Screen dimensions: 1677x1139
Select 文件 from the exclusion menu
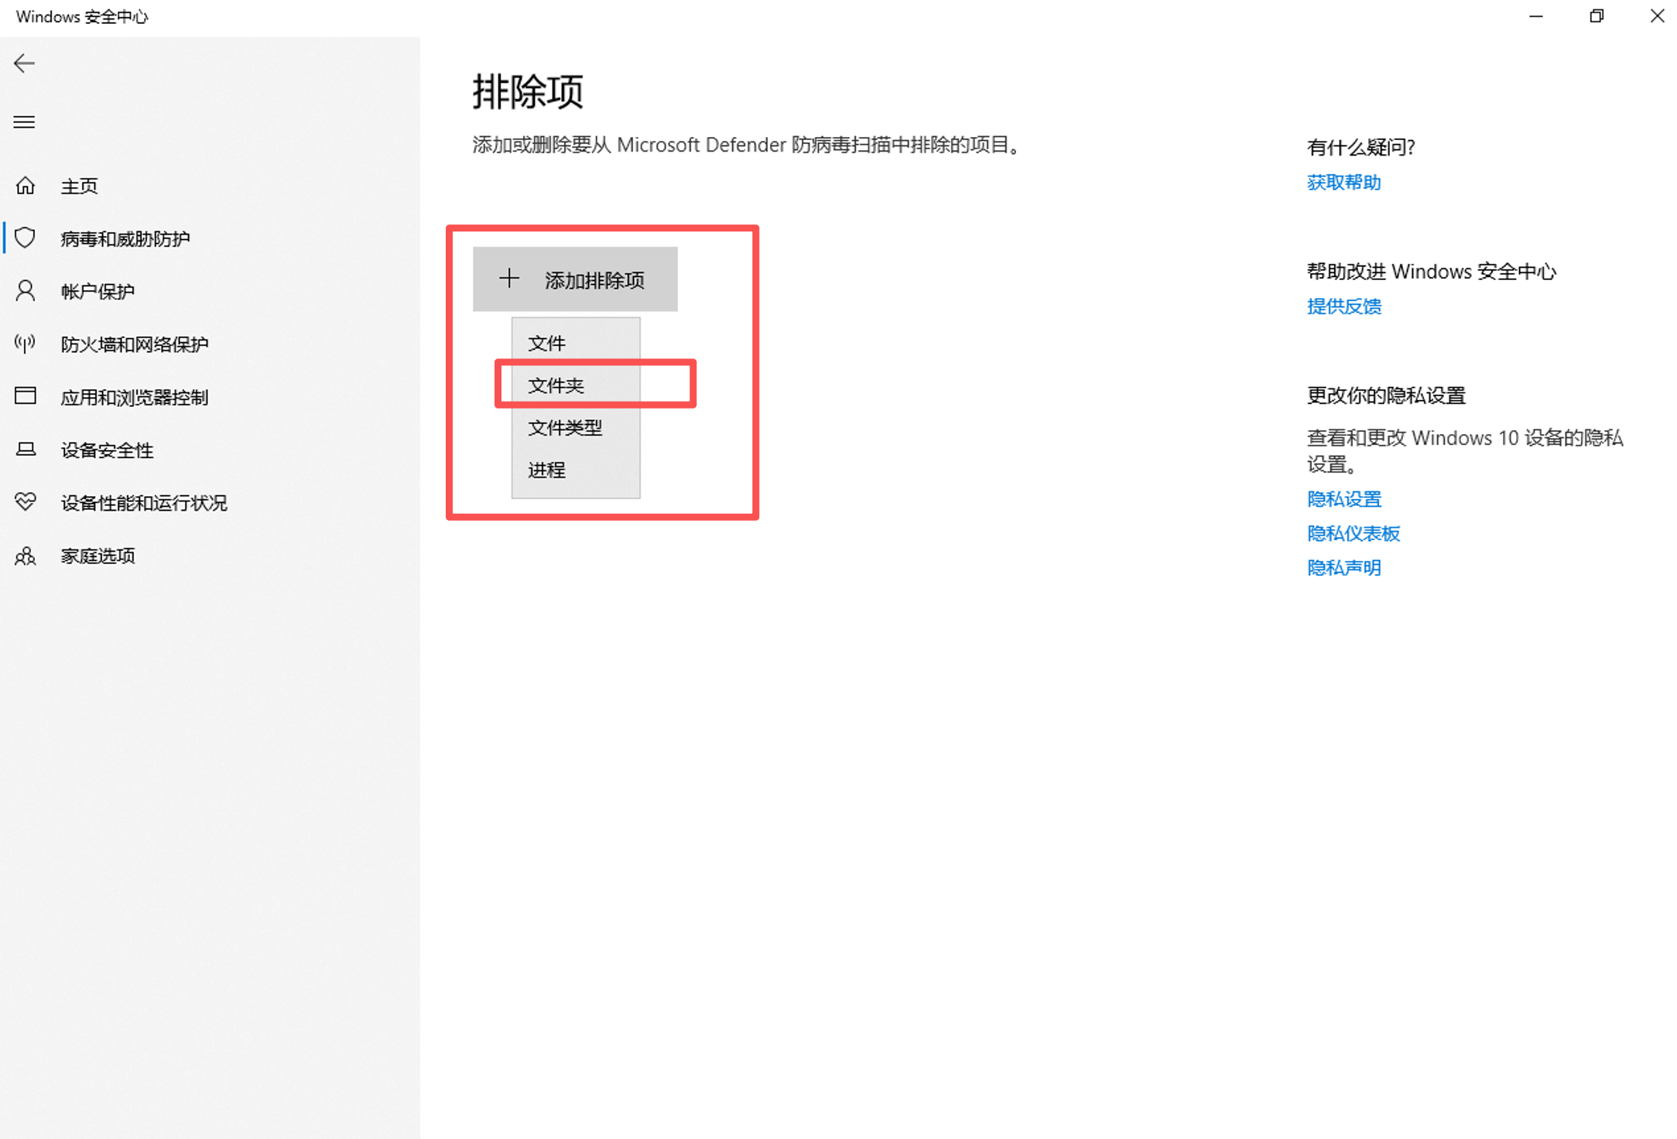576,343
